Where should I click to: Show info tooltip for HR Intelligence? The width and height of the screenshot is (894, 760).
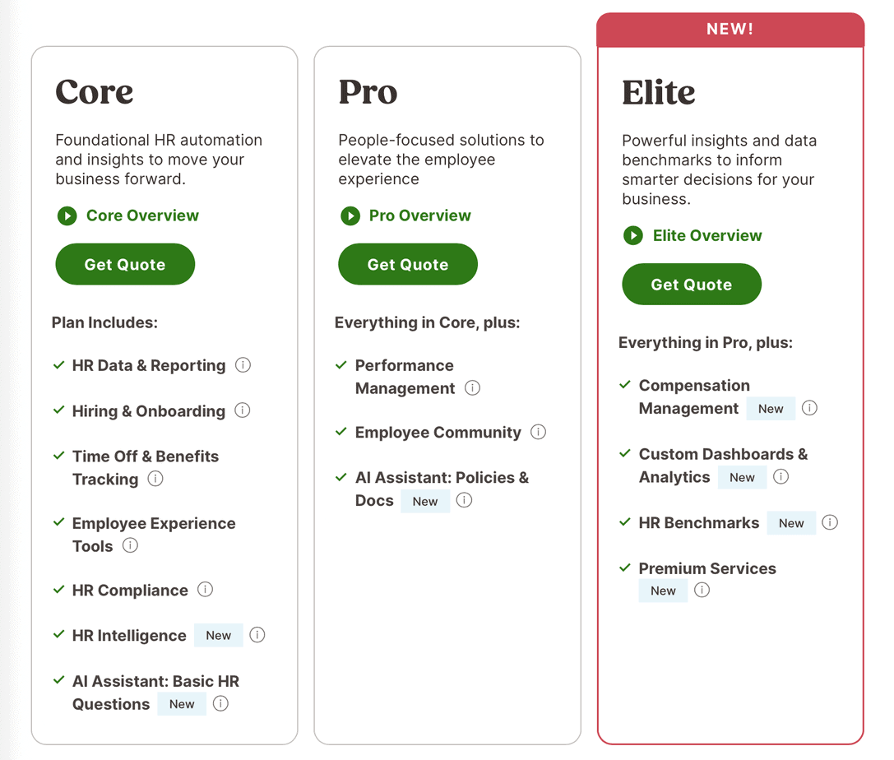[x=257, y=635]
